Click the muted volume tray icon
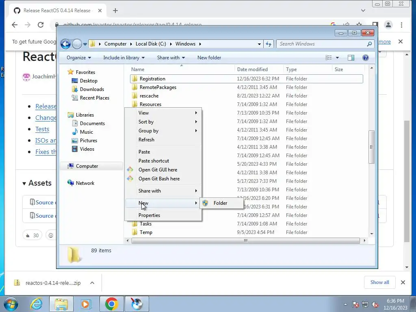The image size is (416, 312). tap(375, 305)
